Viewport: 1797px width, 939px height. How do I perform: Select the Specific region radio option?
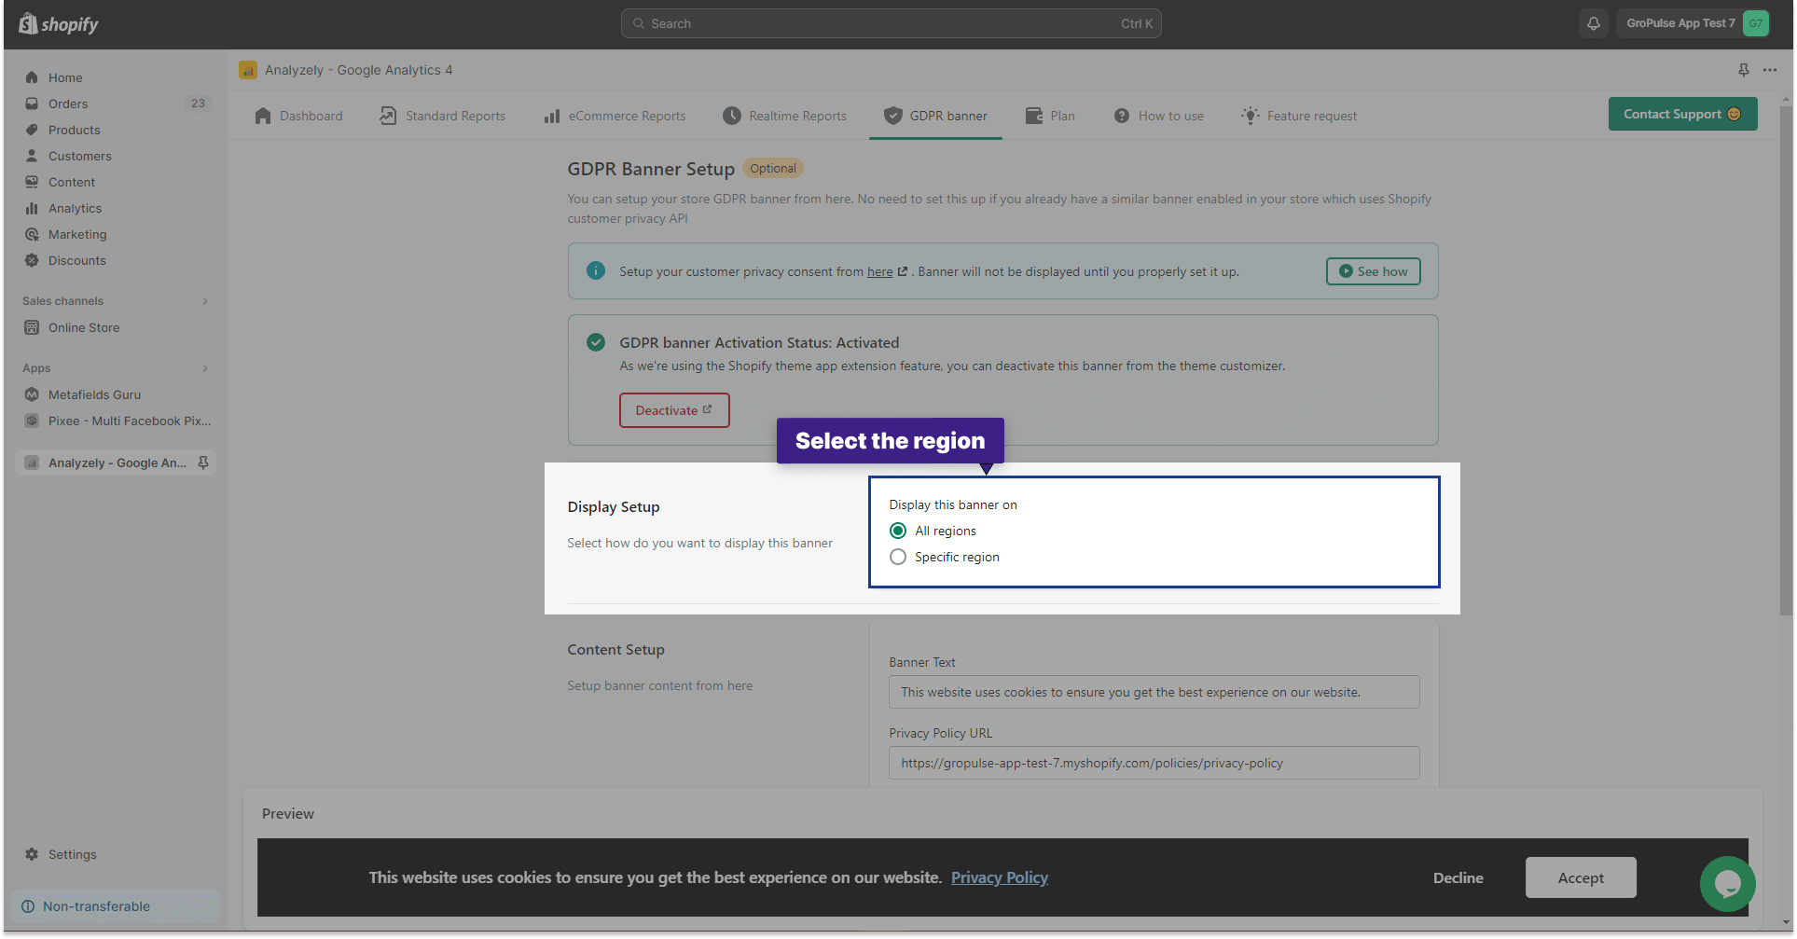pyautogui.click(x=898, y=557)
